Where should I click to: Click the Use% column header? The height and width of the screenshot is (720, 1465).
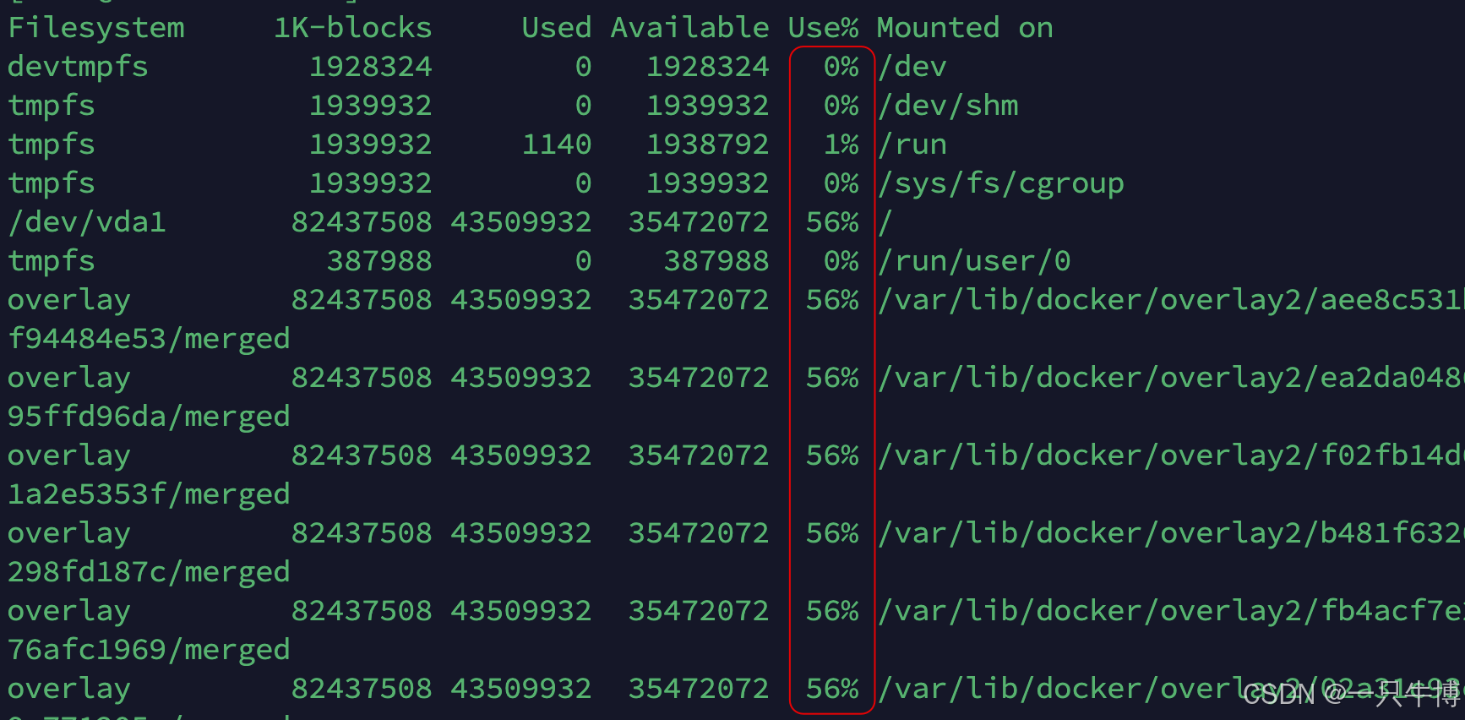tap(823, 28)
